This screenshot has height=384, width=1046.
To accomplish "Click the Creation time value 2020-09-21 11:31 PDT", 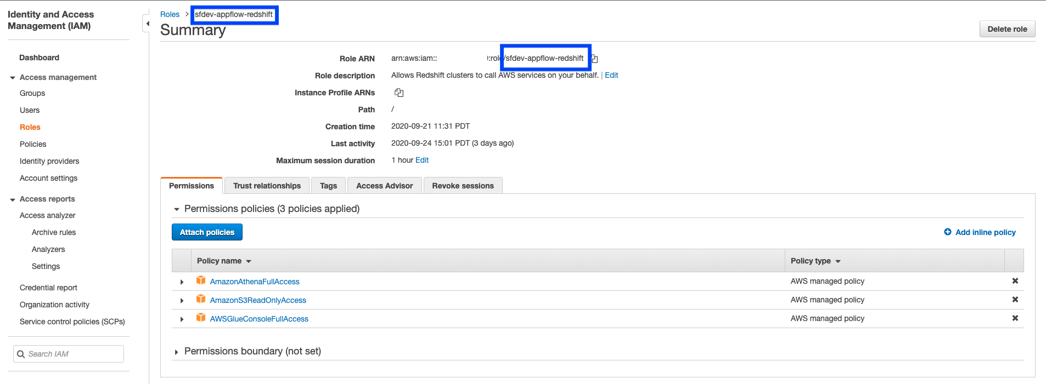I will coord(430,126).
